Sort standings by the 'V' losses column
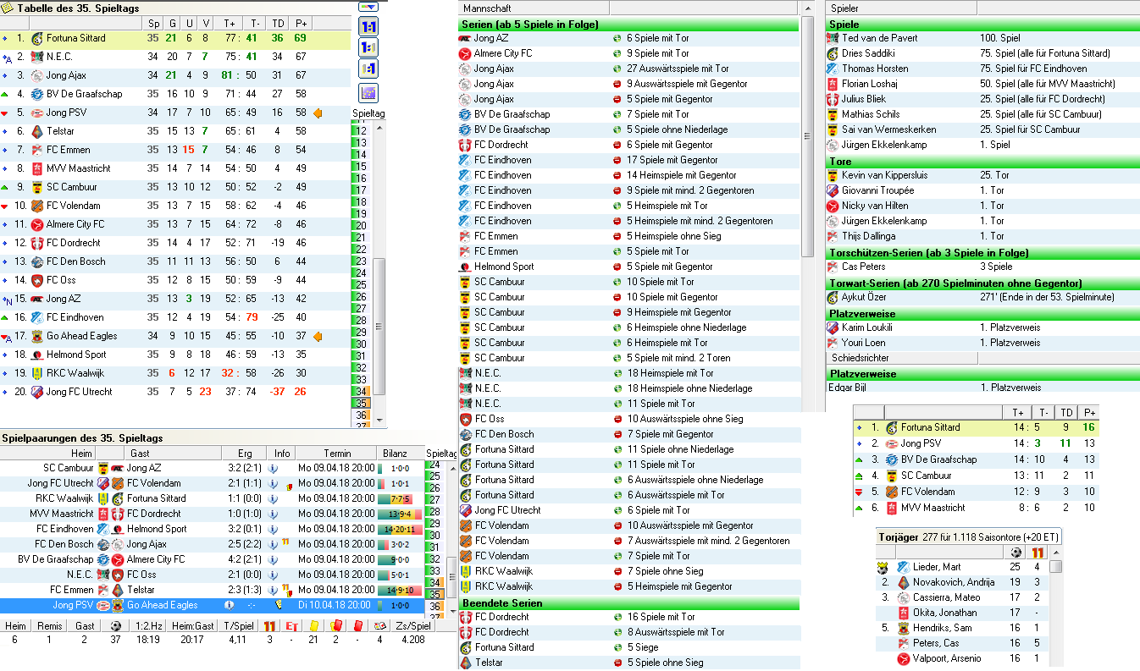The width and height of the screenshot is (1140, 671). point(205,23)
